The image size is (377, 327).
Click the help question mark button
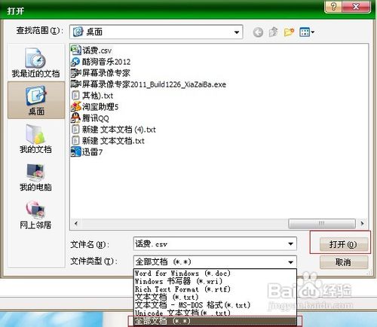[x=333, y=7]
